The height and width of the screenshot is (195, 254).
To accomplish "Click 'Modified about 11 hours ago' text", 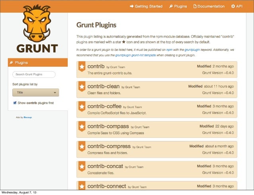I will (211, 87).
